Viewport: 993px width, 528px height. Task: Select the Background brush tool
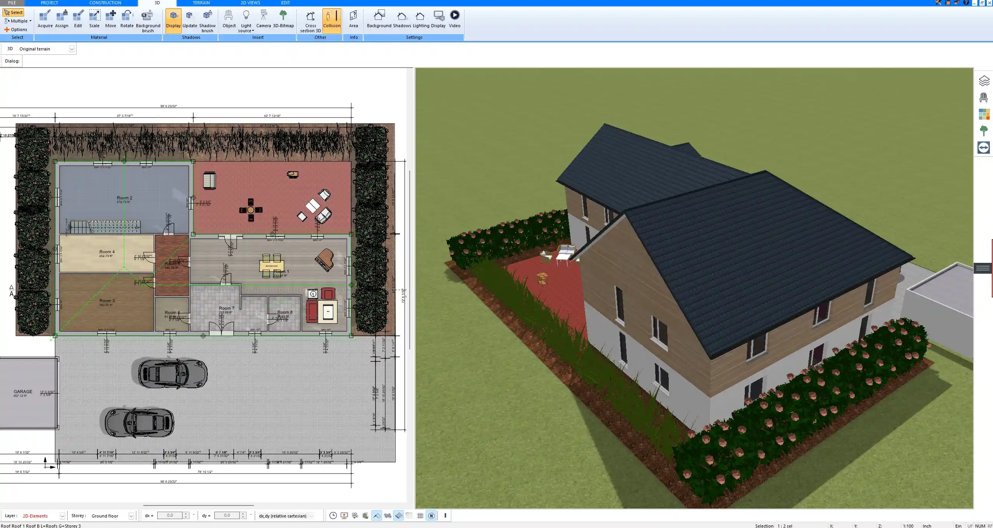tap(148, 21)
